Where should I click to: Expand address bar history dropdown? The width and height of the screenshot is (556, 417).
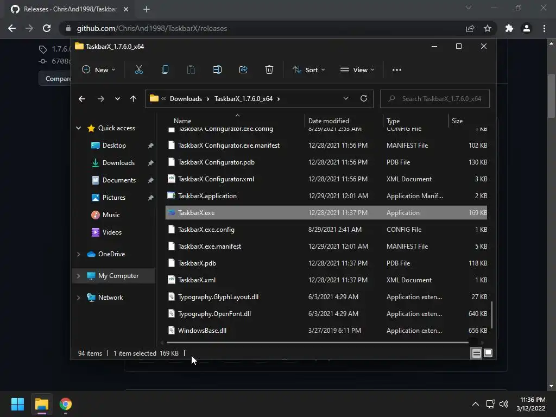pos(346,99)
